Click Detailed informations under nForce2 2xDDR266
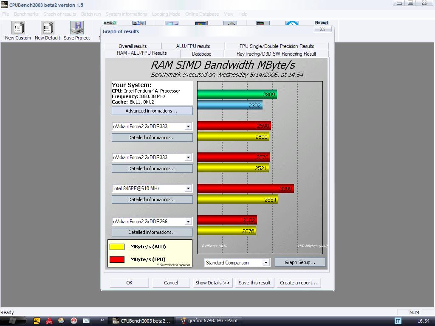 [x=152, y=232]
